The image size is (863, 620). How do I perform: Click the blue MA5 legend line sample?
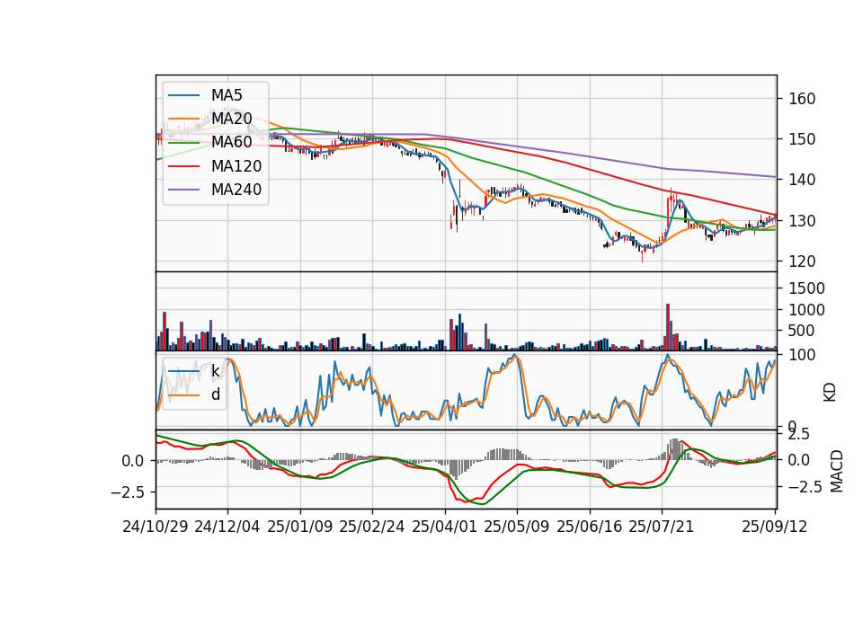(183, 95)
